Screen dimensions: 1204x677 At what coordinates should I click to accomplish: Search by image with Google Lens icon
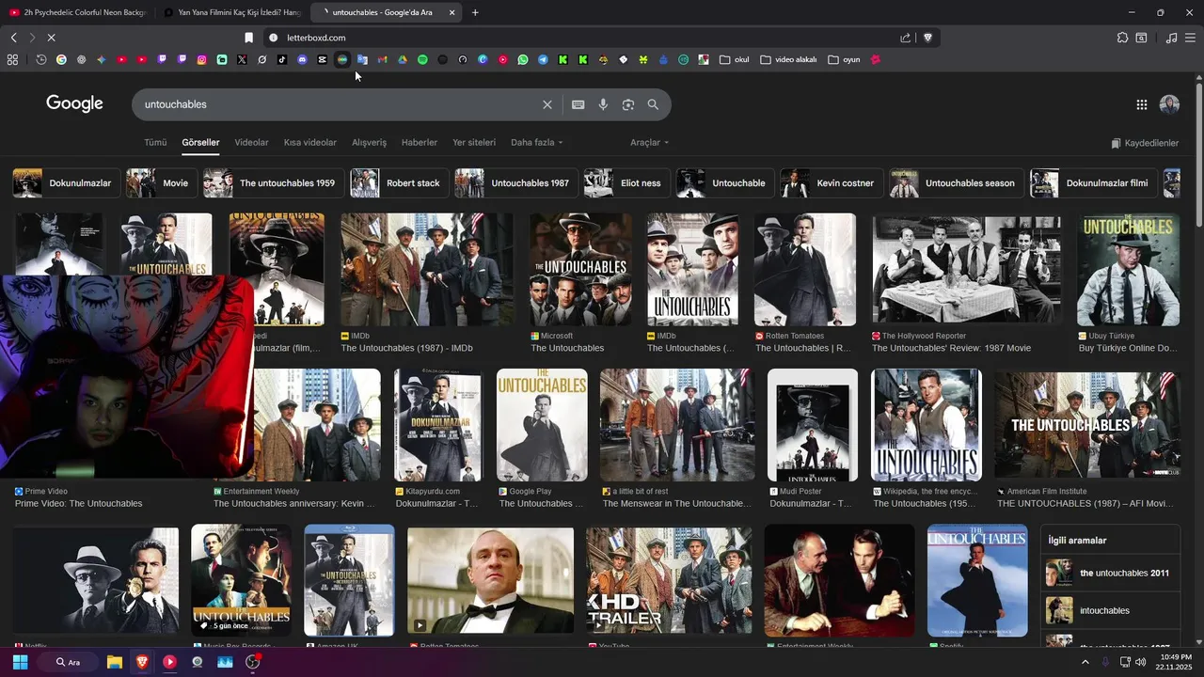tap(628, 104)
